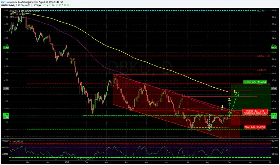Click the 12.94 tag on right price scale
The image size is (280, 165).
[274, 114]
